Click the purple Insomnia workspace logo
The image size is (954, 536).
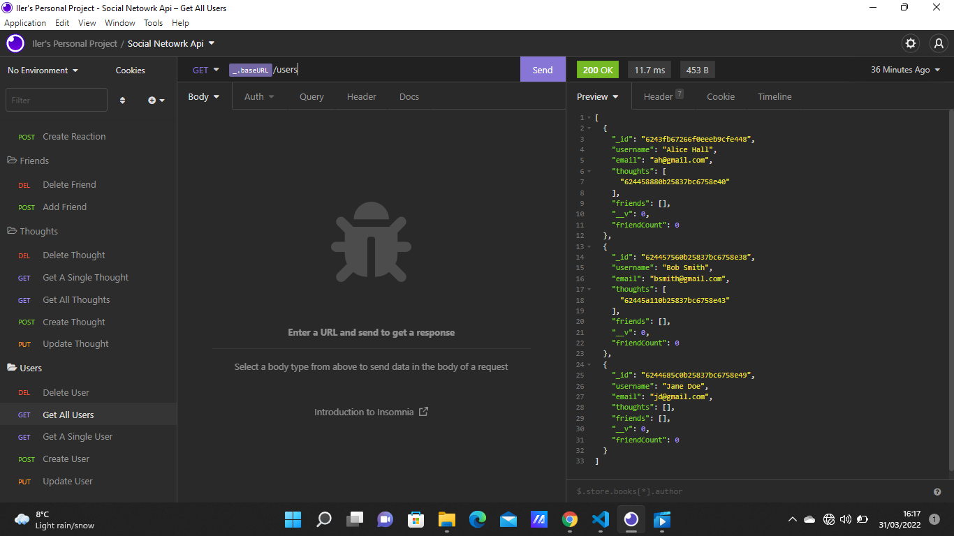(x=15, y=43)
